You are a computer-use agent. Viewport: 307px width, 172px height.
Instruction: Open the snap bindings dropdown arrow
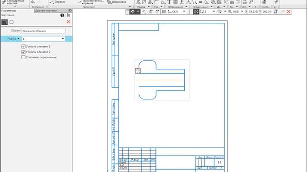tap(138, 11)
